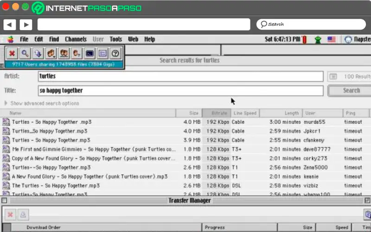Click the two-heads hot list toolbar icon
The image size is (371, 232).
coord(64,53)
